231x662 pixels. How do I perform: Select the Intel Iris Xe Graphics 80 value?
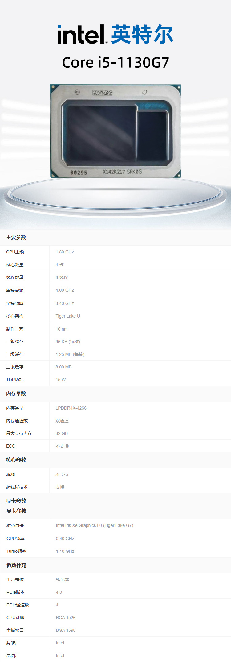pos(95,525)
